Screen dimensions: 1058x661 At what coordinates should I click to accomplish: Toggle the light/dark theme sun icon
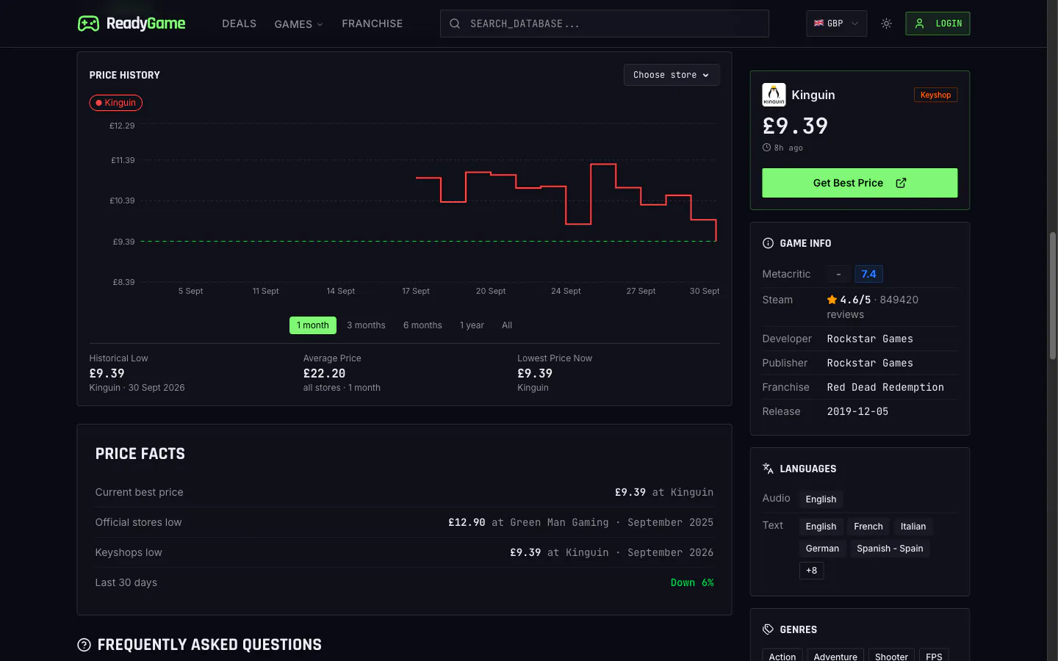tap(887, 24)
